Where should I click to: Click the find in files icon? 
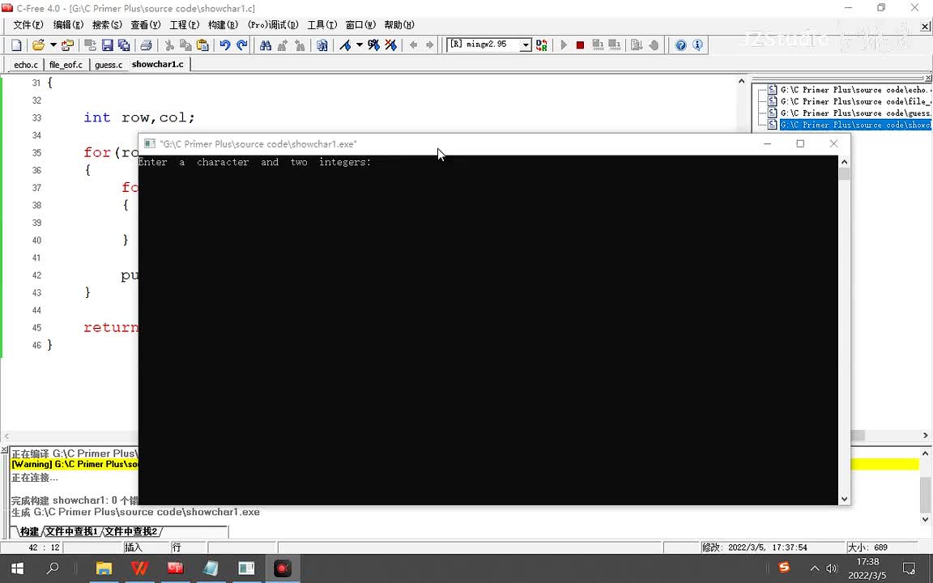click(x=322, y=45)
